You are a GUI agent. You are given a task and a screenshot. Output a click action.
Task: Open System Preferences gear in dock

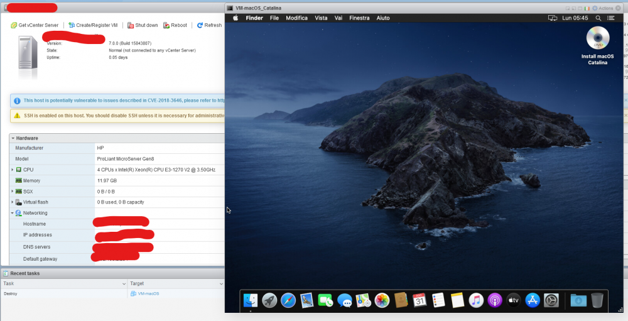[551, 300]
